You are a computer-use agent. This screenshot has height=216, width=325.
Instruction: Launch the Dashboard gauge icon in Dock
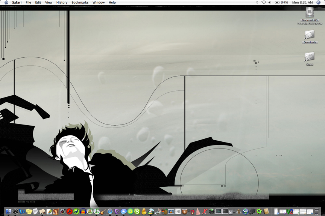pos(15,211)
